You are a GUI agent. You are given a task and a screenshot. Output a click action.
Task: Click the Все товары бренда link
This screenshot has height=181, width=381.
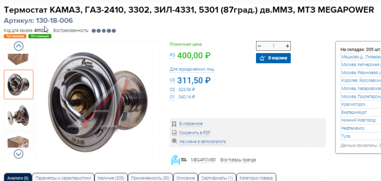coord(238,160)
